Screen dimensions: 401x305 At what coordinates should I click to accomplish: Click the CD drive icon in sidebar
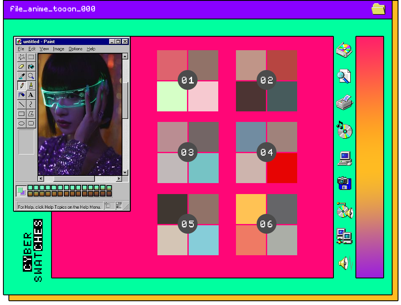344,50
